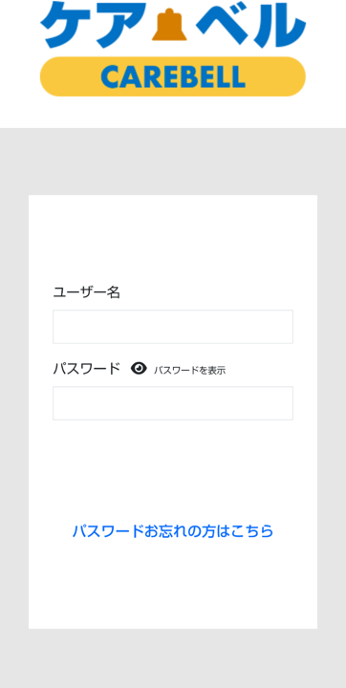This screenshot has height=688, width=346.
Task: Click the gray background below the login card
Action: point(173,658)
